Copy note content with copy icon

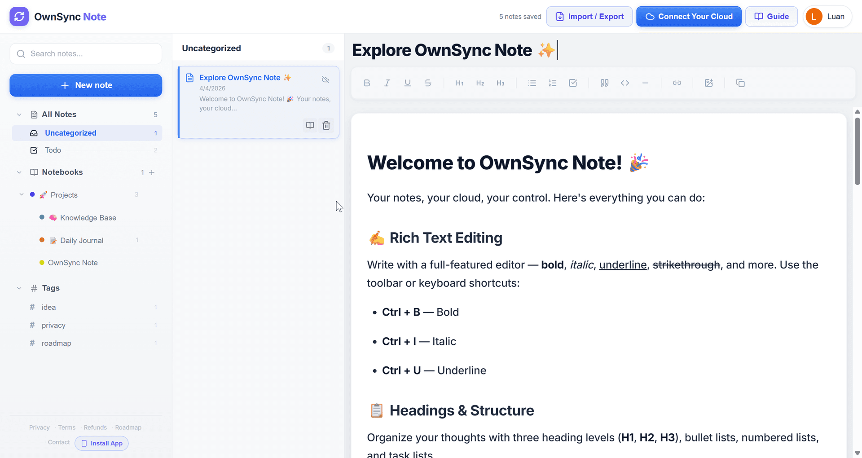point(740,83)
